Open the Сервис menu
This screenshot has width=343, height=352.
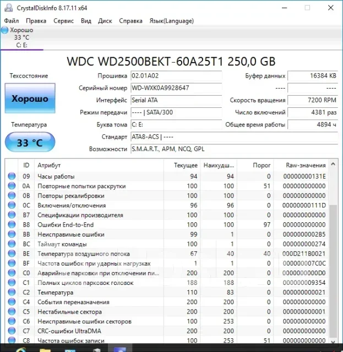(64, 21)
